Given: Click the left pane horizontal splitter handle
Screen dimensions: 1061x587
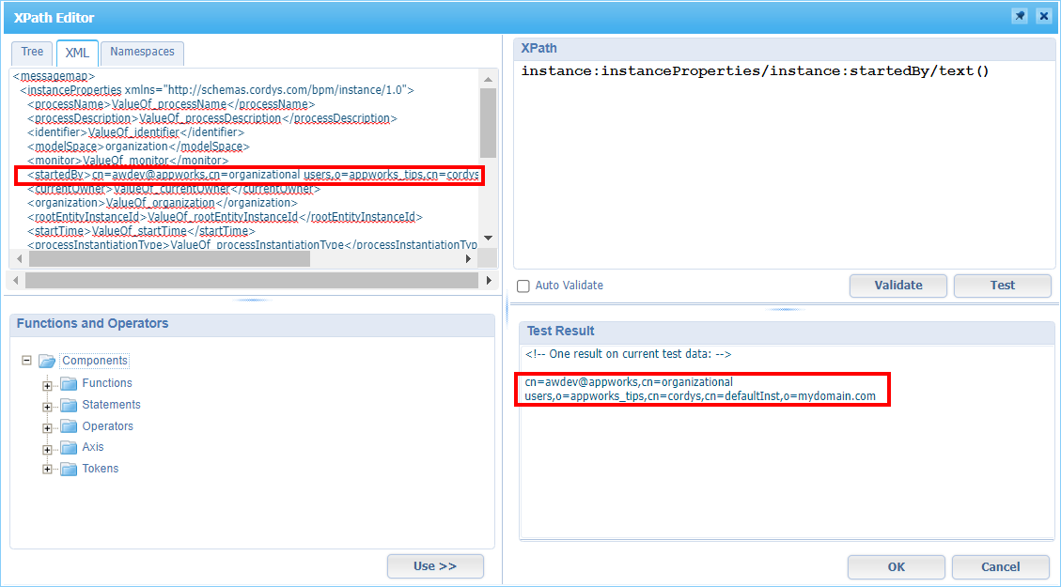Looking at the screenshot, I should click(x=253, y=300).
